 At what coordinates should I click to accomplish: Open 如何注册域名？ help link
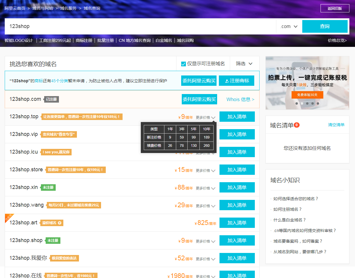click(288, 209)
